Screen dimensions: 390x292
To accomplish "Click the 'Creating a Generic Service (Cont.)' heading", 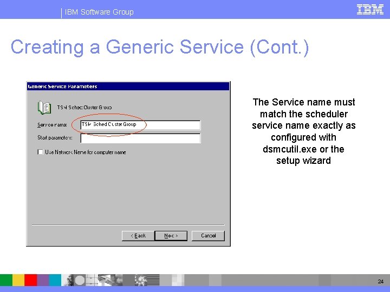I will coord(160,47).
